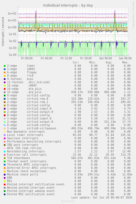136x204 pixels.
Task: Click the Sat 00:00 time axis label
Action: point(106,58)
